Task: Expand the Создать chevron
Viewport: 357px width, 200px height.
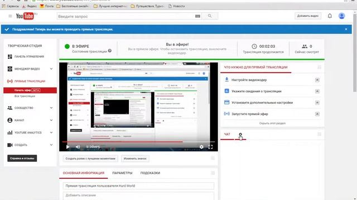Action: (51, 145)
